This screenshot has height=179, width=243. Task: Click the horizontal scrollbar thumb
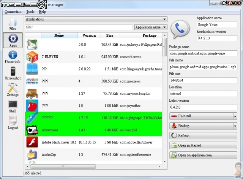(x=63, y=167)
